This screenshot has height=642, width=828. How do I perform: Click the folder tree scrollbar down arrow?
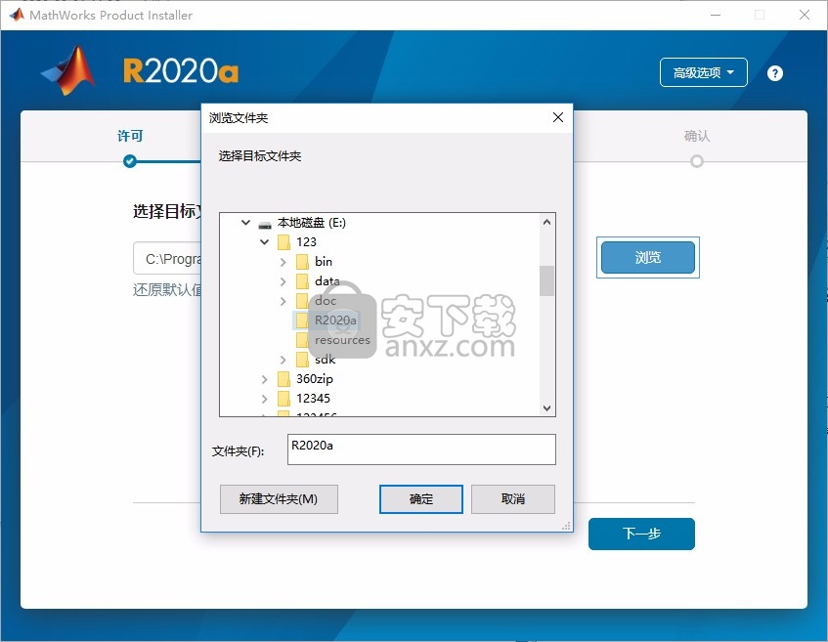coord(546,408)
